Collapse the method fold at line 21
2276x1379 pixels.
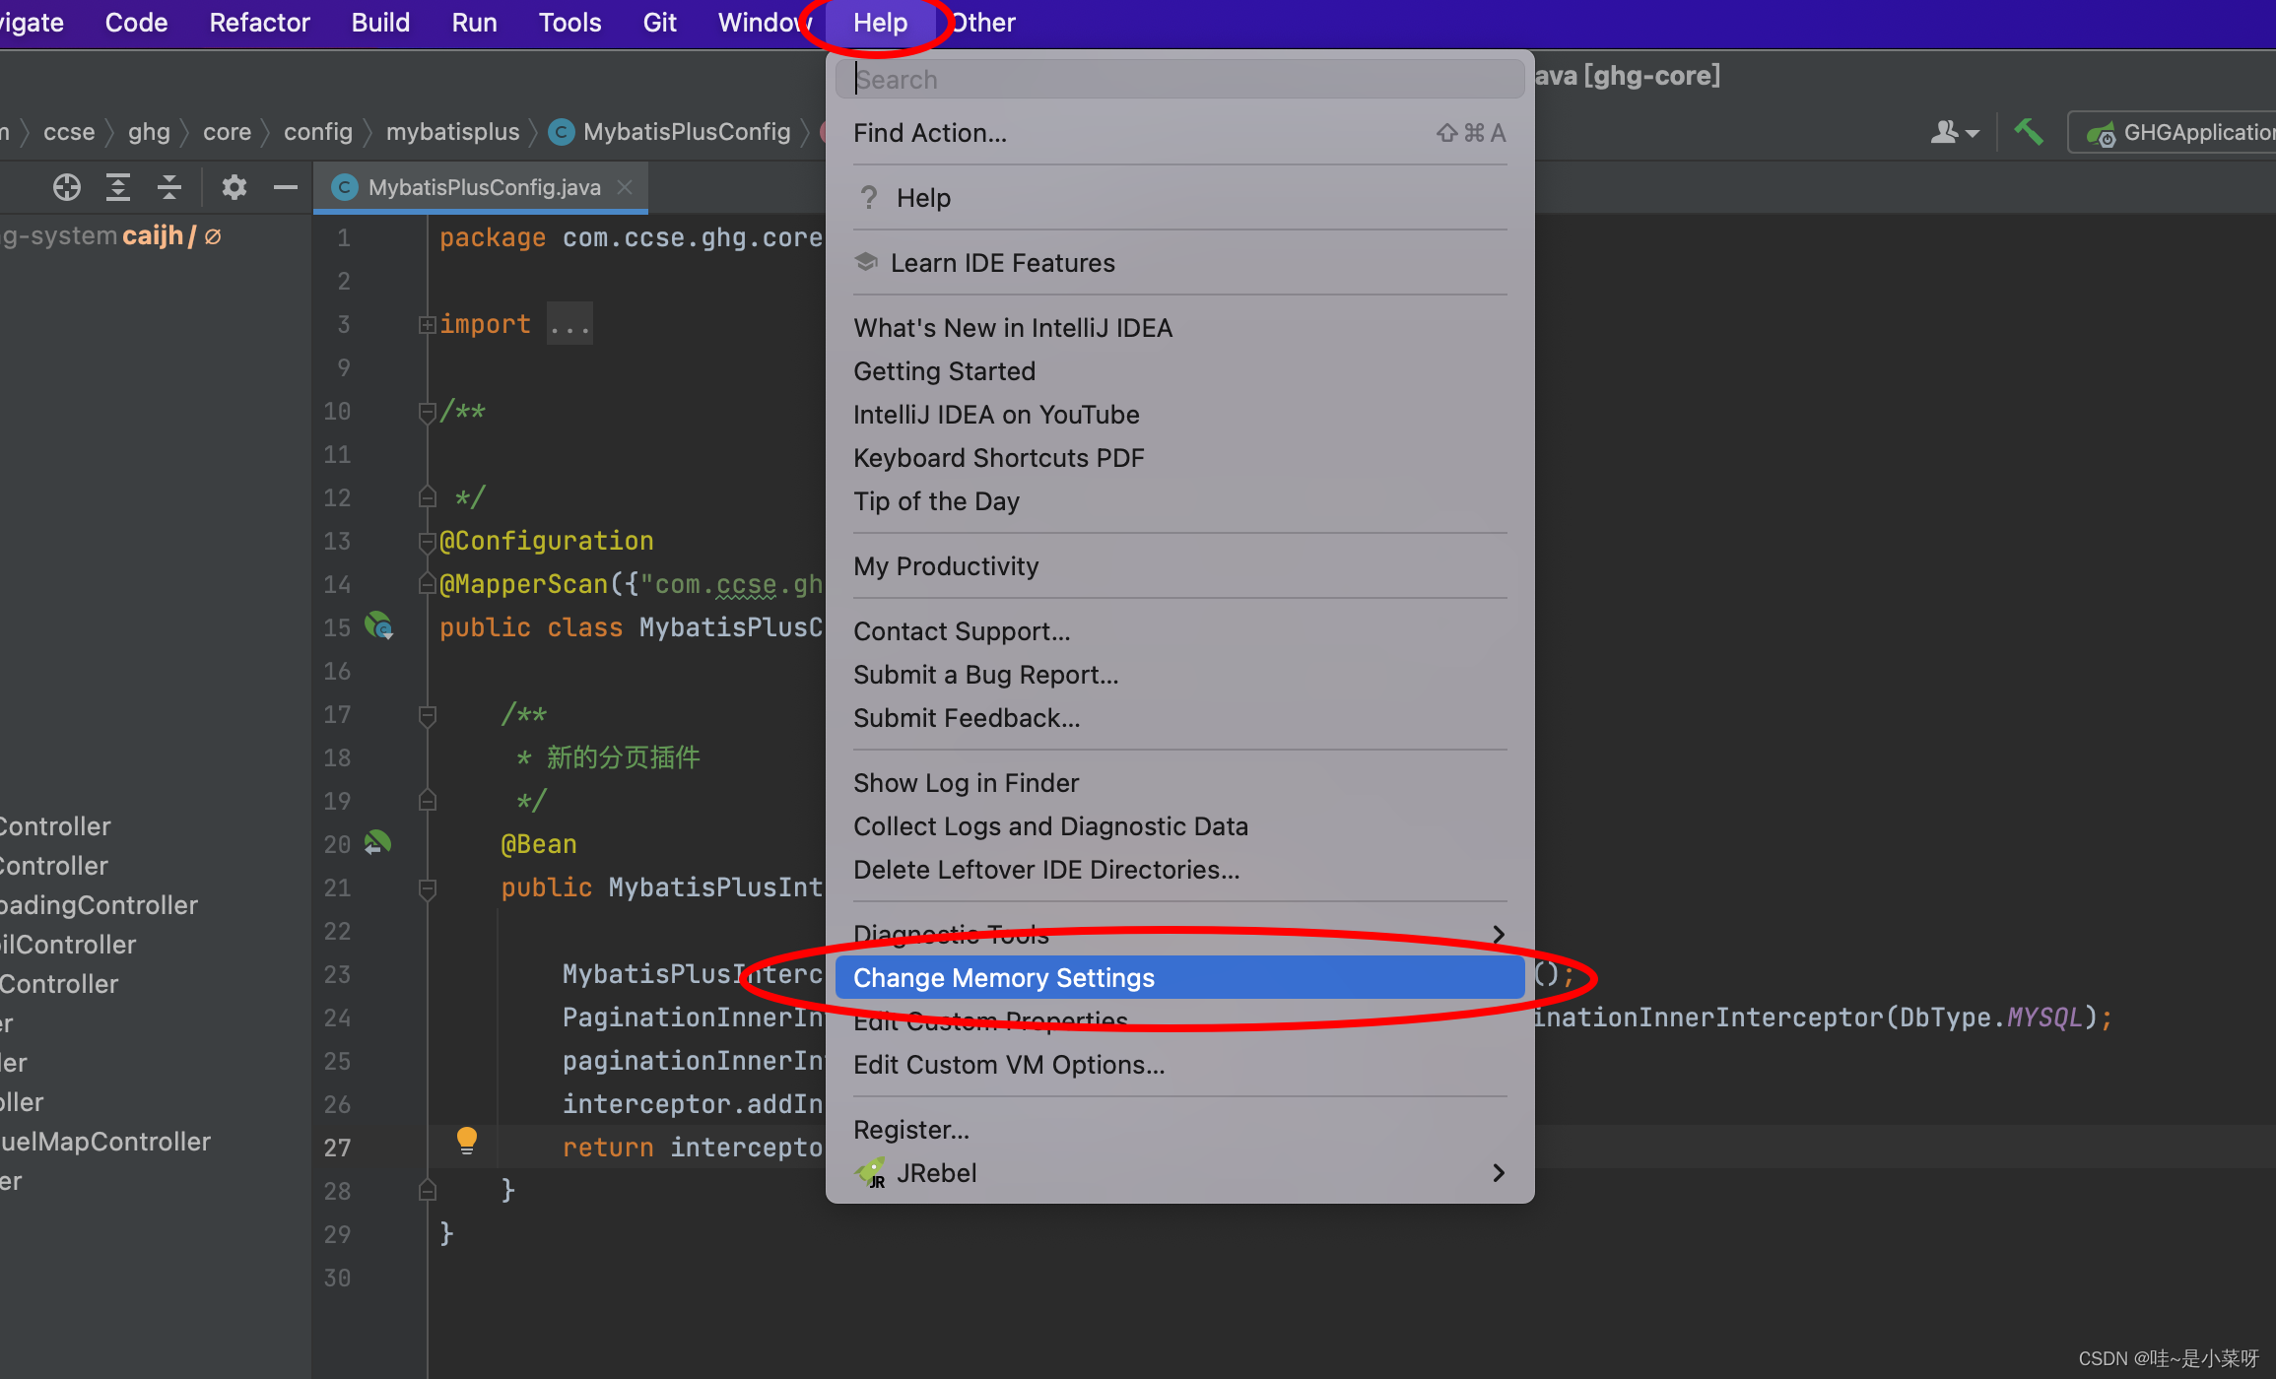pos(427,888)
